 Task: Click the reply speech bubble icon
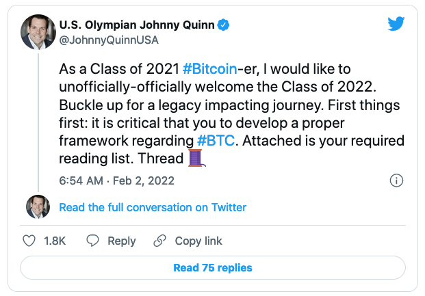(x=93, y=241)
